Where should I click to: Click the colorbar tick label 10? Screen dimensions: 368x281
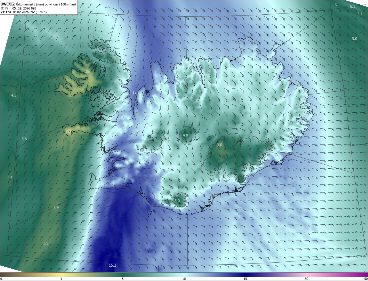pyautogui.click(x=184, y=279)
